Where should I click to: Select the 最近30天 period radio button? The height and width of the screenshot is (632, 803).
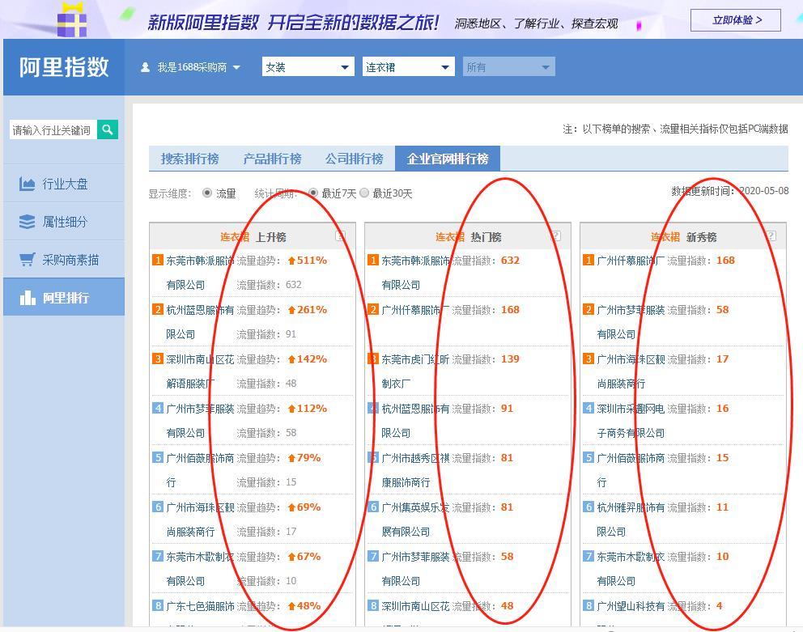[364, 193]
